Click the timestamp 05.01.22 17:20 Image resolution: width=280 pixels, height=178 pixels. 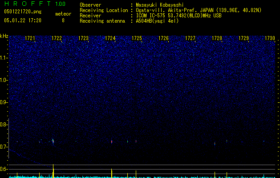pyautogui.click(x=23, y=20)
